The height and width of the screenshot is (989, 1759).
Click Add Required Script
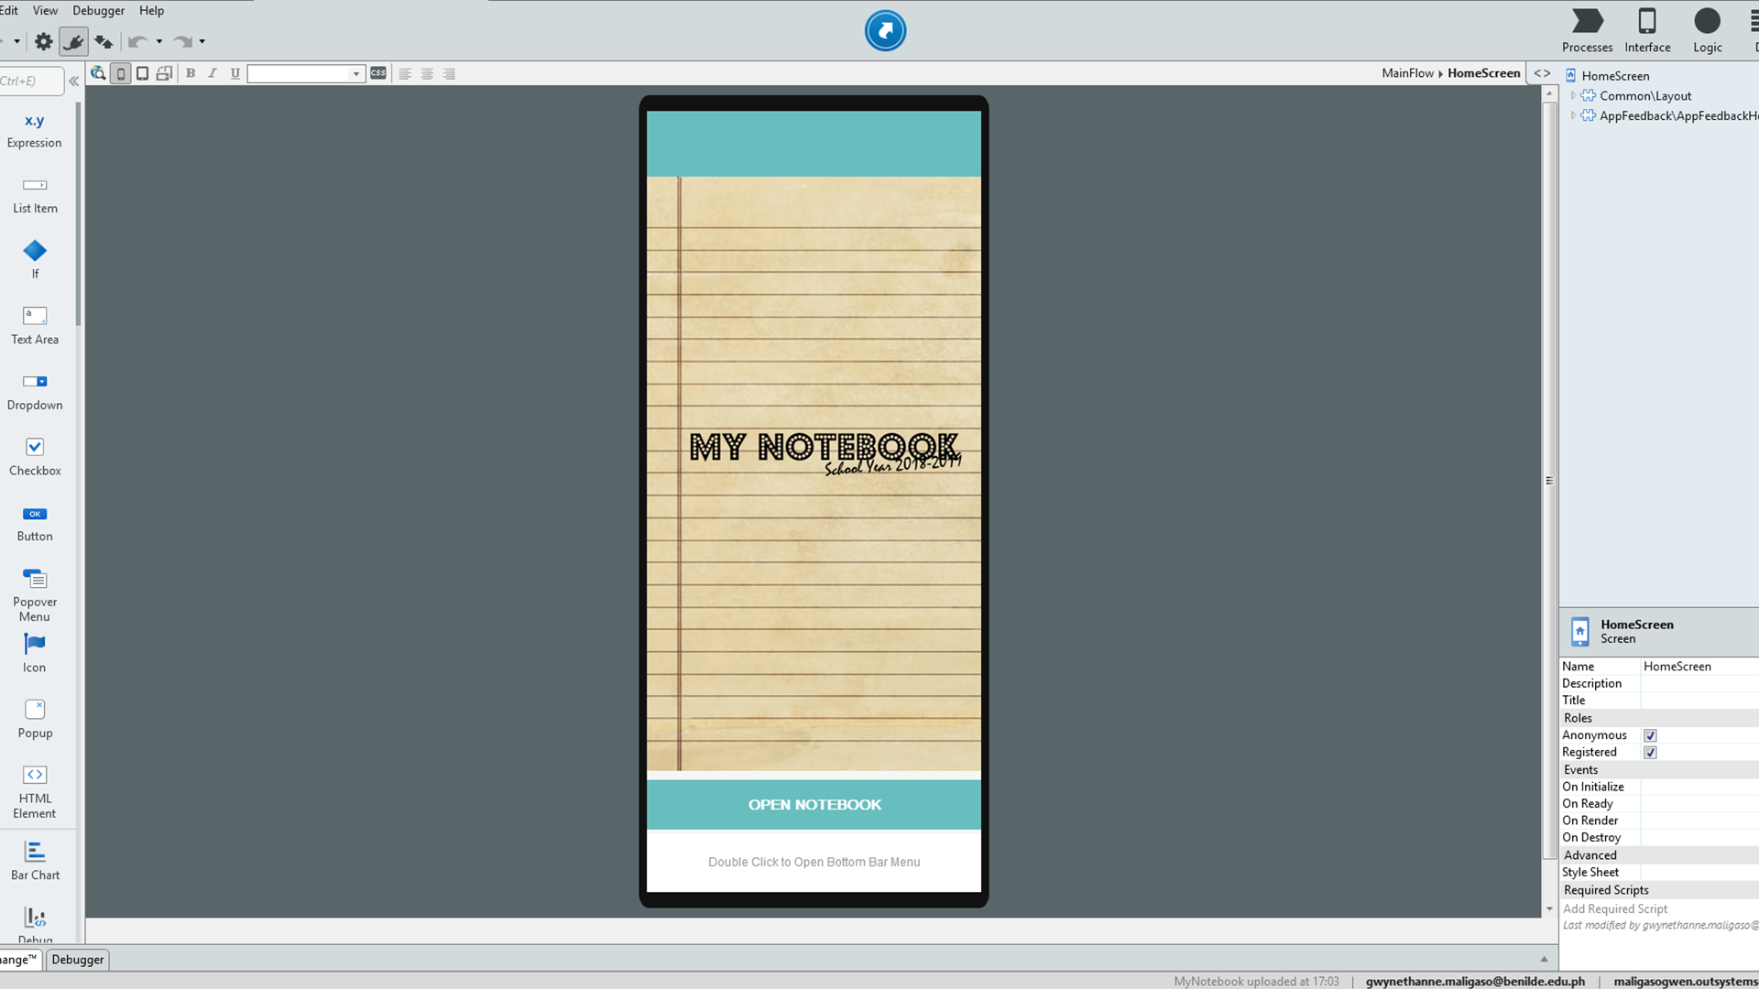1614,909
